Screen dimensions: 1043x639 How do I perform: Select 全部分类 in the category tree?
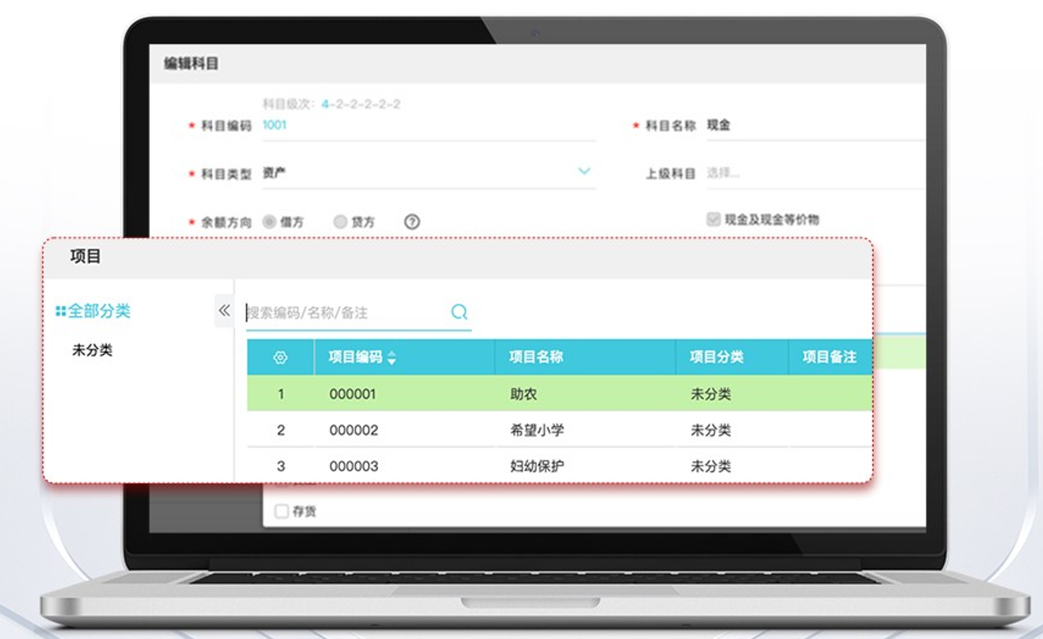99,311
